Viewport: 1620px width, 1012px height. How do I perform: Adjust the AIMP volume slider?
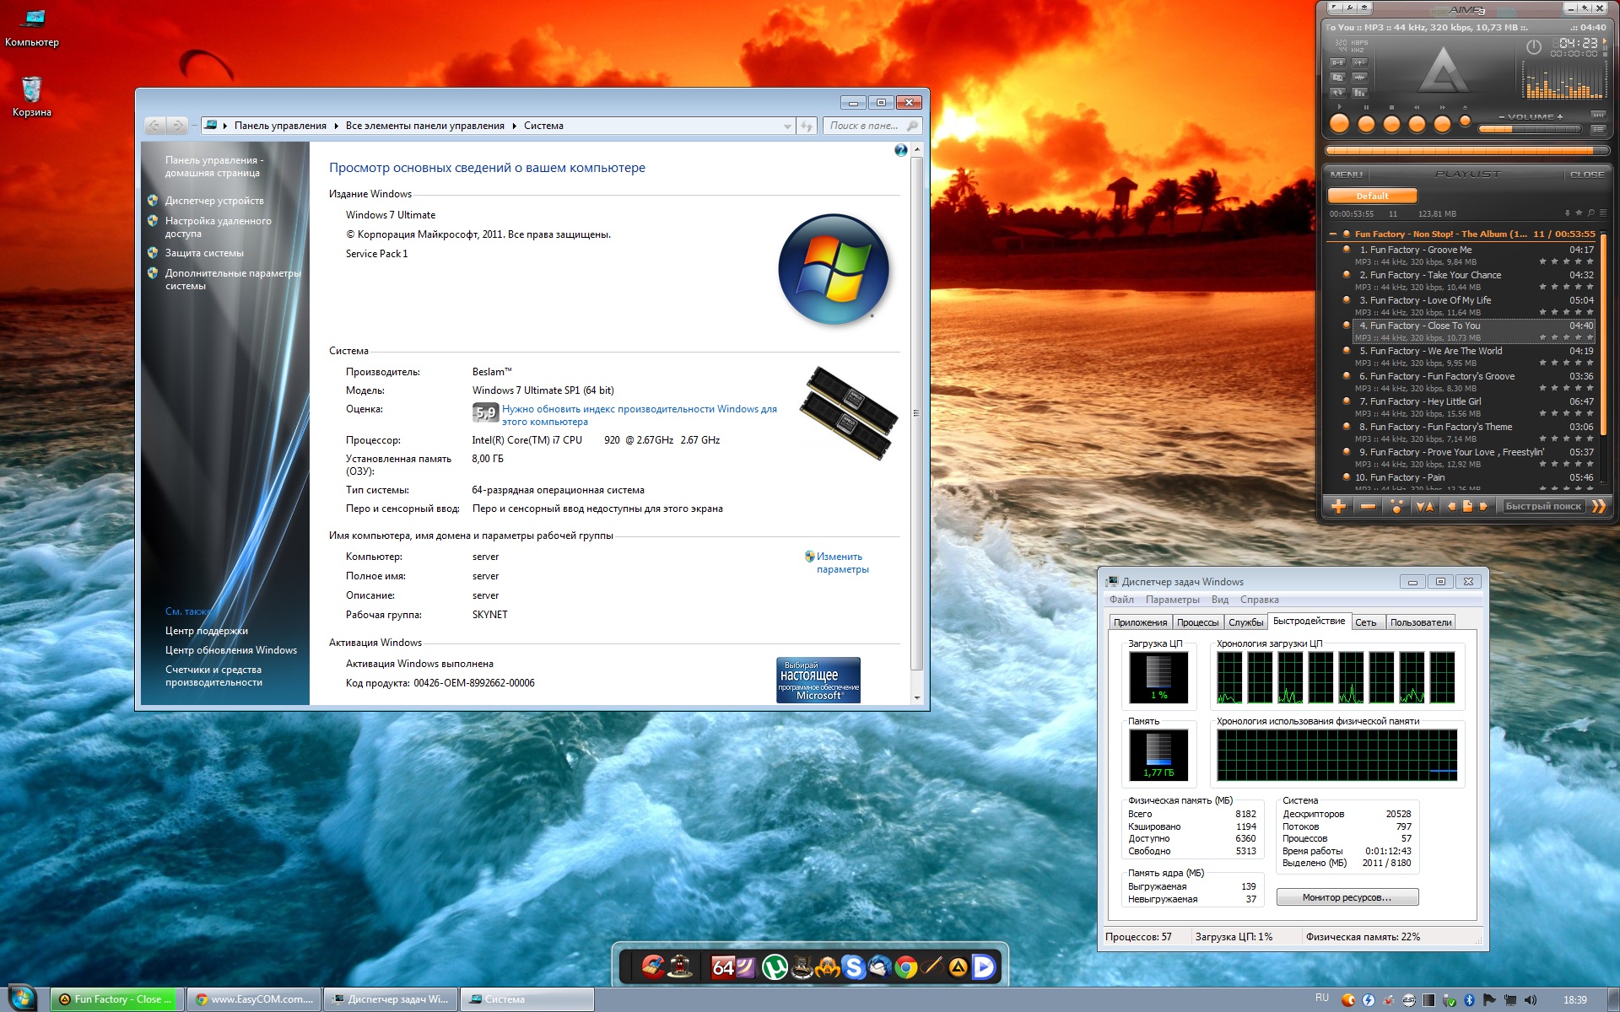point(1530,129)
